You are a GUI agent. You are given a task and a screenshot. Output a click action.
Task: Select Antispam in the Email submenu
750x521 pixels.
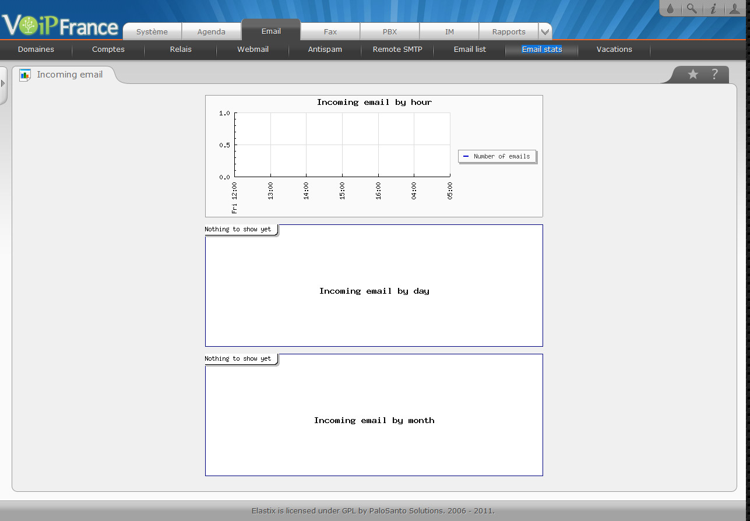[325, 50]
